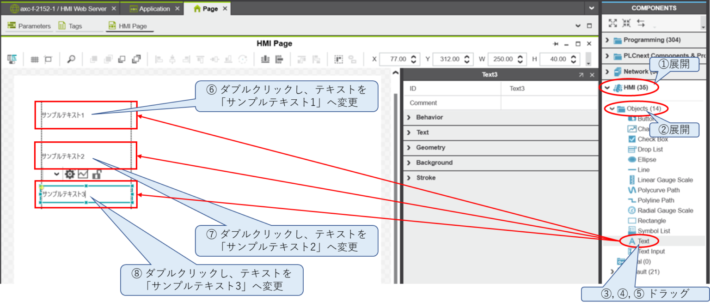Toggle the grid display in the HMI editor
Viewport: 710px width, 307px height.
tap(34, 60)
